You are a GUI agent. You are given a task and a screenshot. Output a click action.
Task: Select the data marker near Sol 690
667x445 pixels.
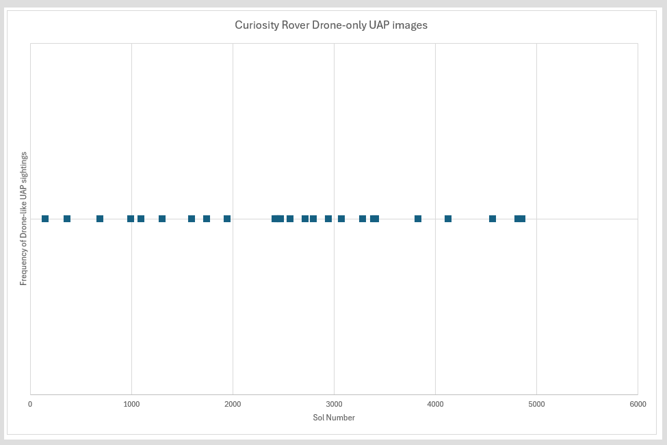click(100, 219)
